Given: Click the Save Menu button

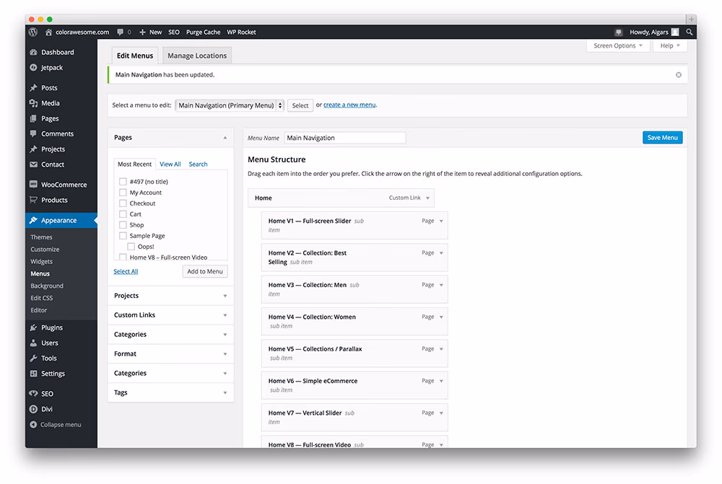Looking at the screenshot, I should click(662, 138).
